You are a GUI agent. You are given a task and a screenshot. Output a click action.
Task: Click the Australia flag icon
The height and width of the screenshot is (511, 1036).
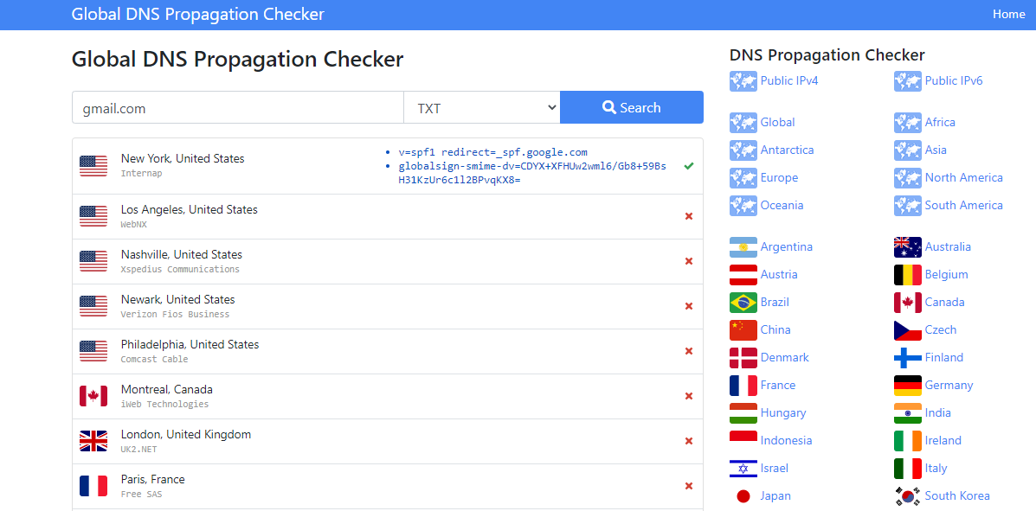point(907,246)
